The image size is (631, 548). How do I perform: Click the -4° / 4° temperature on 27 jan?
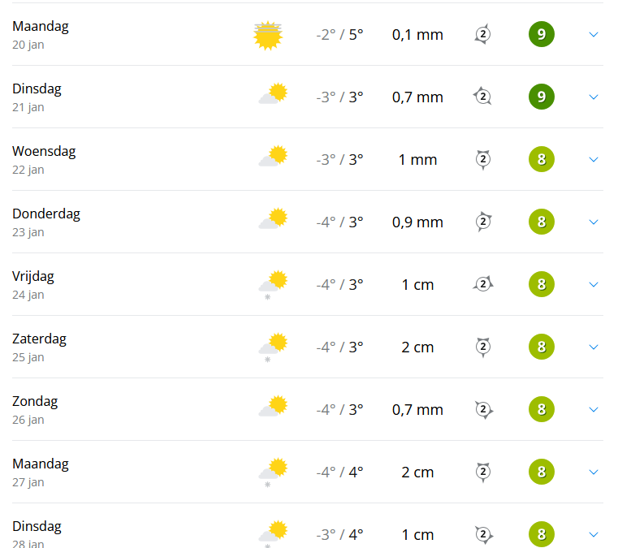[x=339, y=472]
